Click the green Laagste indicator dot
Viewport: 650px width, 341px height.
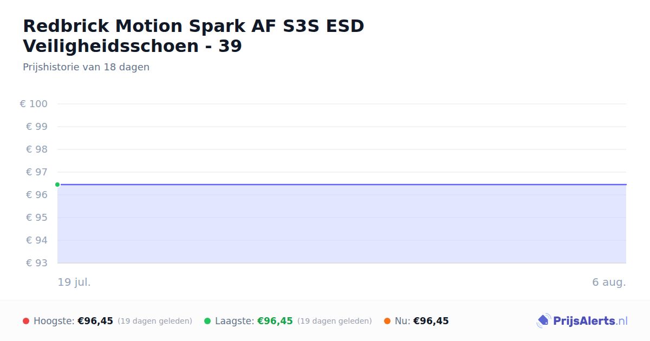tap(207, 321)
